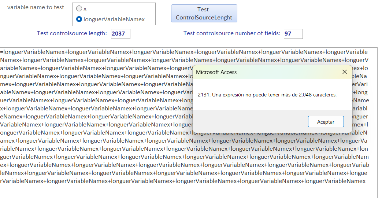This screenshot has height=198, width=382.
Task: Select the longuerVariableNamex radio option
Action: pyautogui.click(x=79, y=19)
